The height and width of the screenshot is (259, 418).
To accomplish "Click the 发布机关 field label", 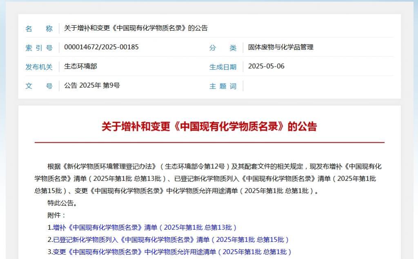I will click(x=39, y=67).
